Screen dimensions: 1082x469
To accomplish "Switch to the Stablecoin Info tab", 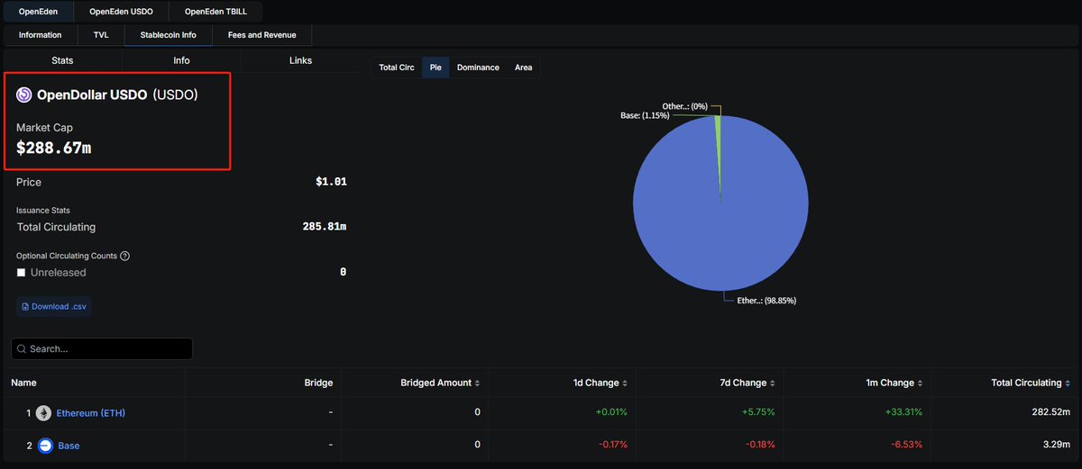I will (x=169, y=35).
